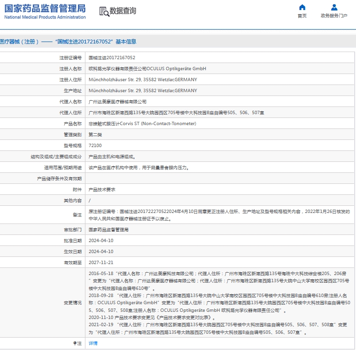The width and height of the screenshot is (356, 351).
Task: Click the 附件 row label
Action: coord(77,190)
